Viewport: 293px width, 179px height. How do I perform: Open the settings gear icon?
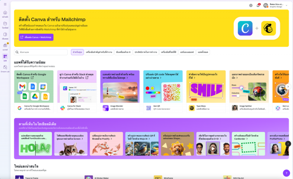[x=251, y=5]
